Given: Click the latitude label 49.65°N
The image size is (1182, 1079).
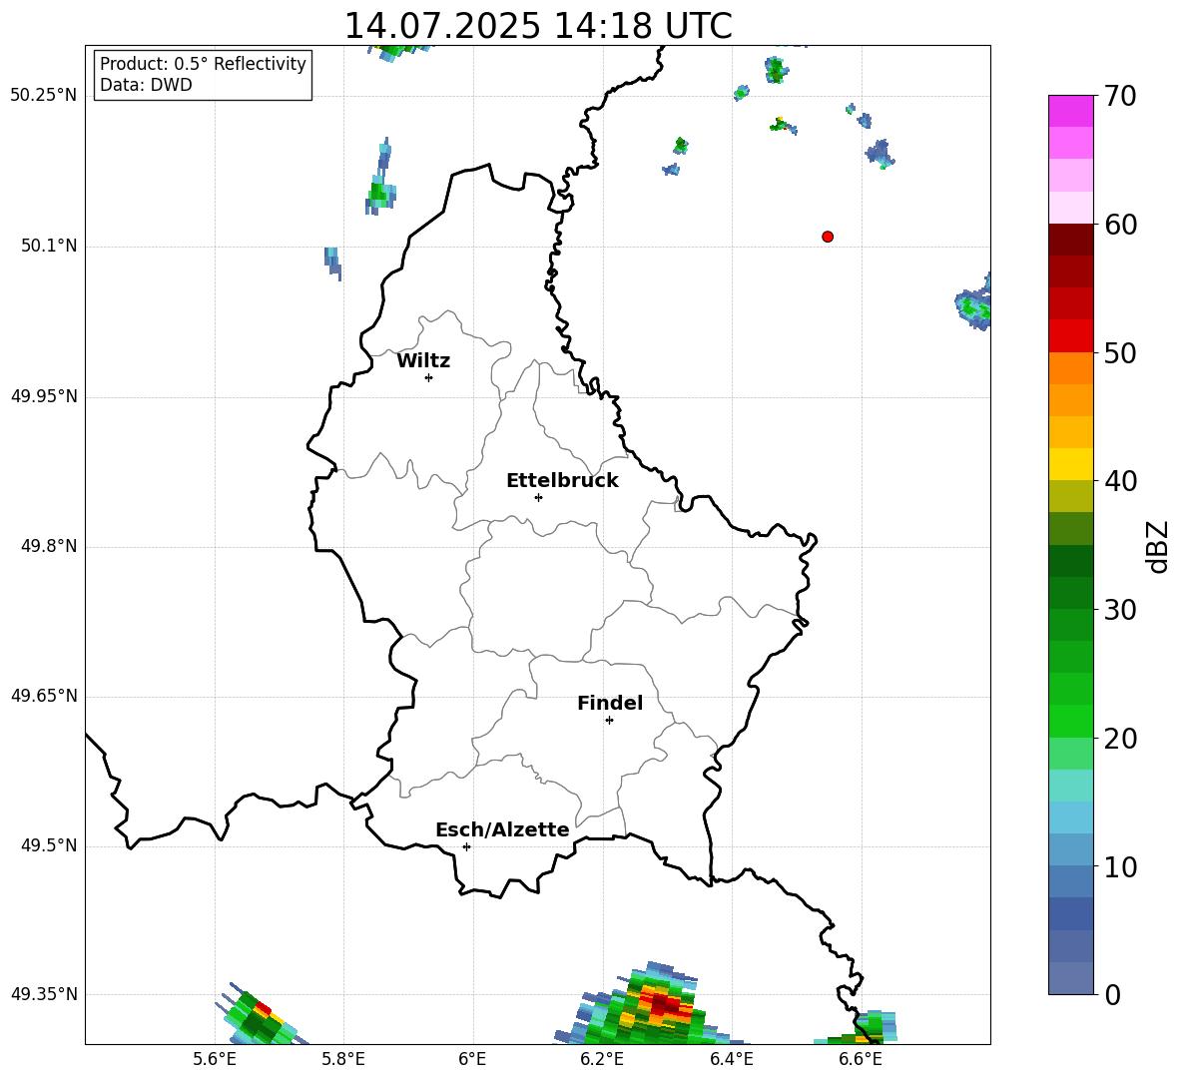Looking at the screenshot, I should (x=44, y=695).
